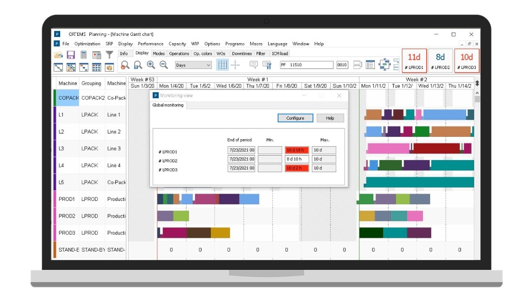Click the zoom in magnifier icon

coord(151,65)
